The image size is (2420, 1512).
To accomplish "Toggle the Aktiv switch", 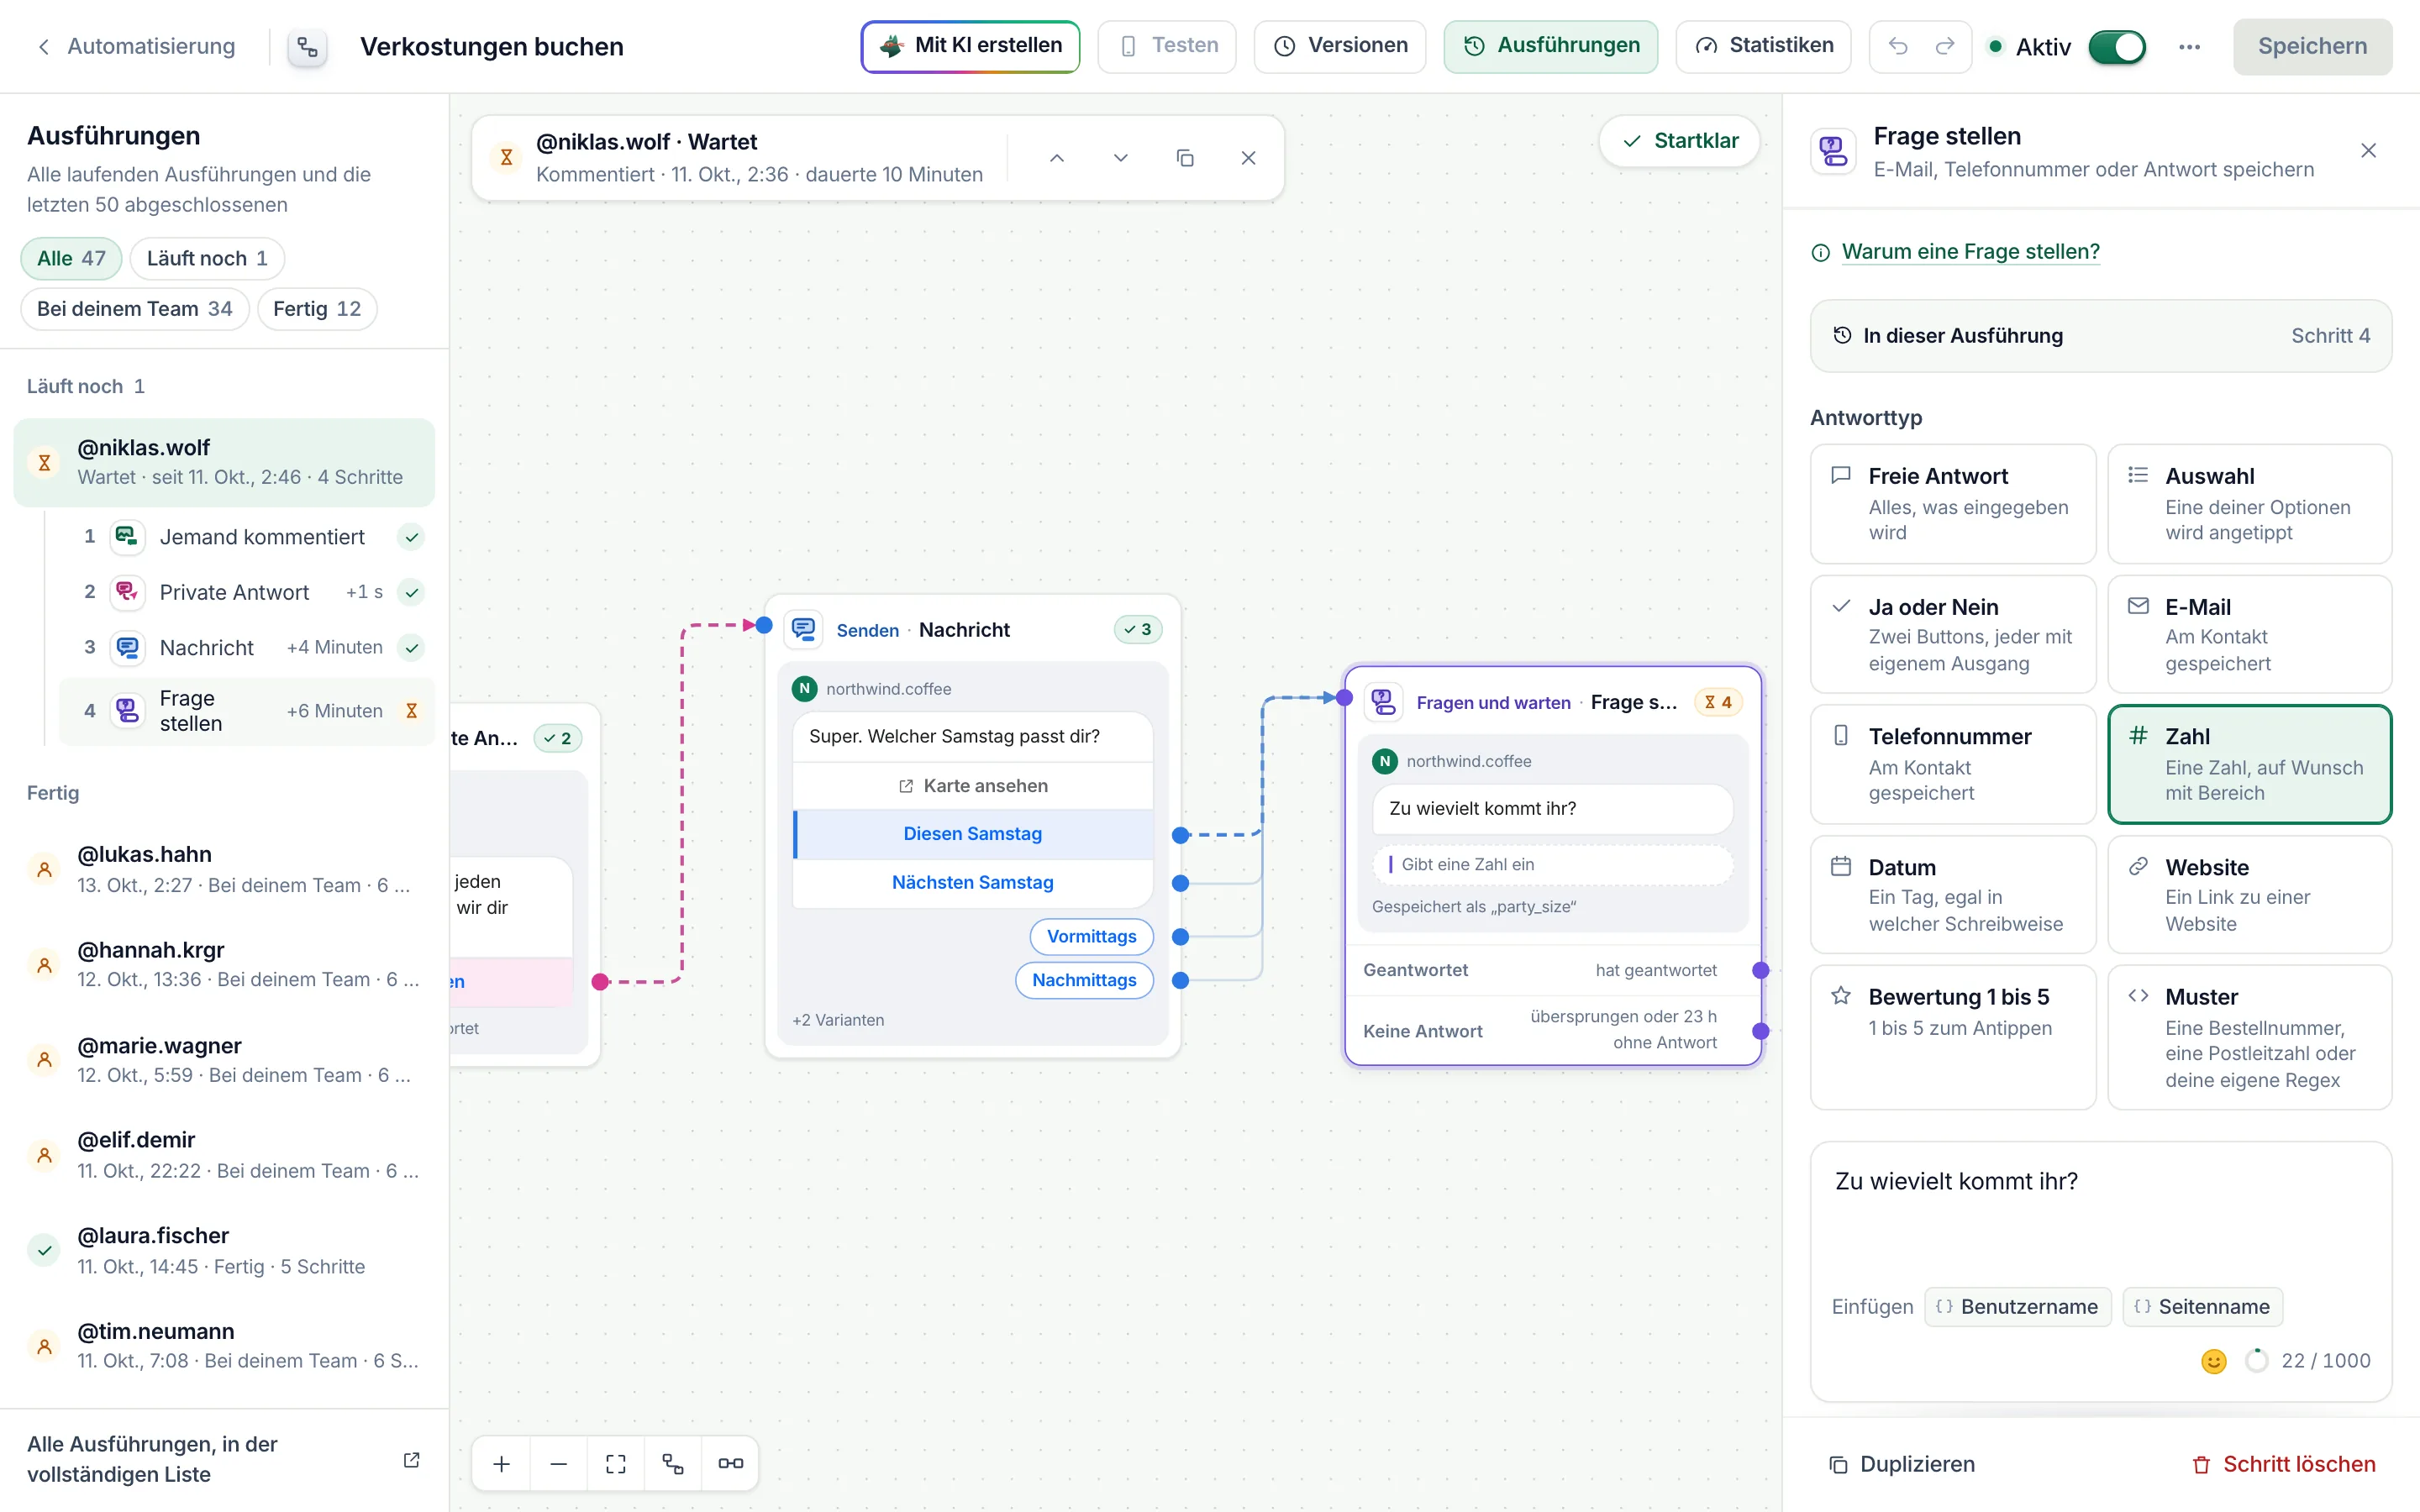I will (2116, 47).
